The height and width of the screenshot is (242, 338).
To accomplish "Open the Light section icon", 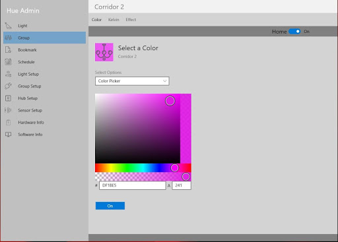I will [x=8, y=26].
